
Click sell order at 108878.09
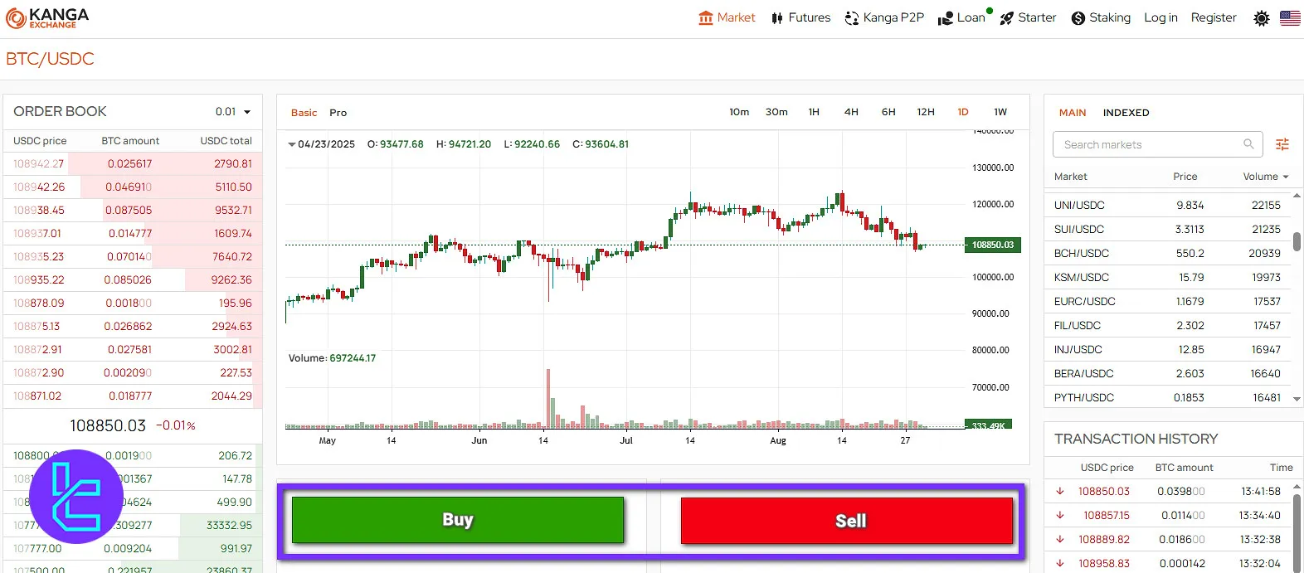click(x=133, y=303)
